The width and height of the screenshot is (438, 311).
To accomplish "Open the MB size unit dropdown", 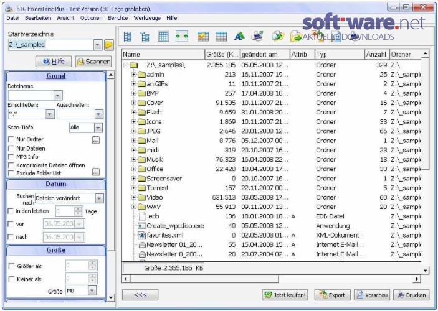I will 92,290.
